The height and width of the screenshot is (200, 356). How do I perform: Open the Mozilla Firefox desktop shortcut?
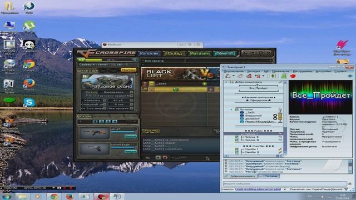[x=29, y=84]
